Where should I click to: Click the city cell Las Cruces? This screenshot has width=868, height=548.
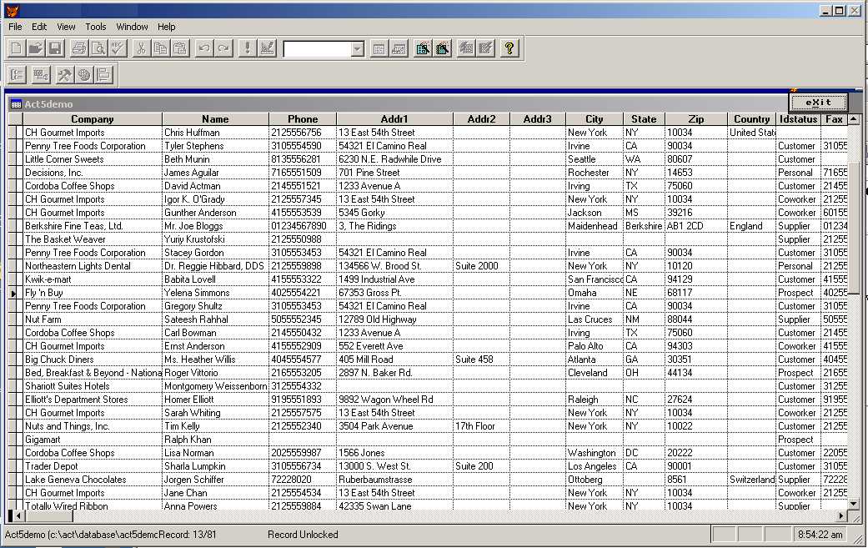coord(595,319)
